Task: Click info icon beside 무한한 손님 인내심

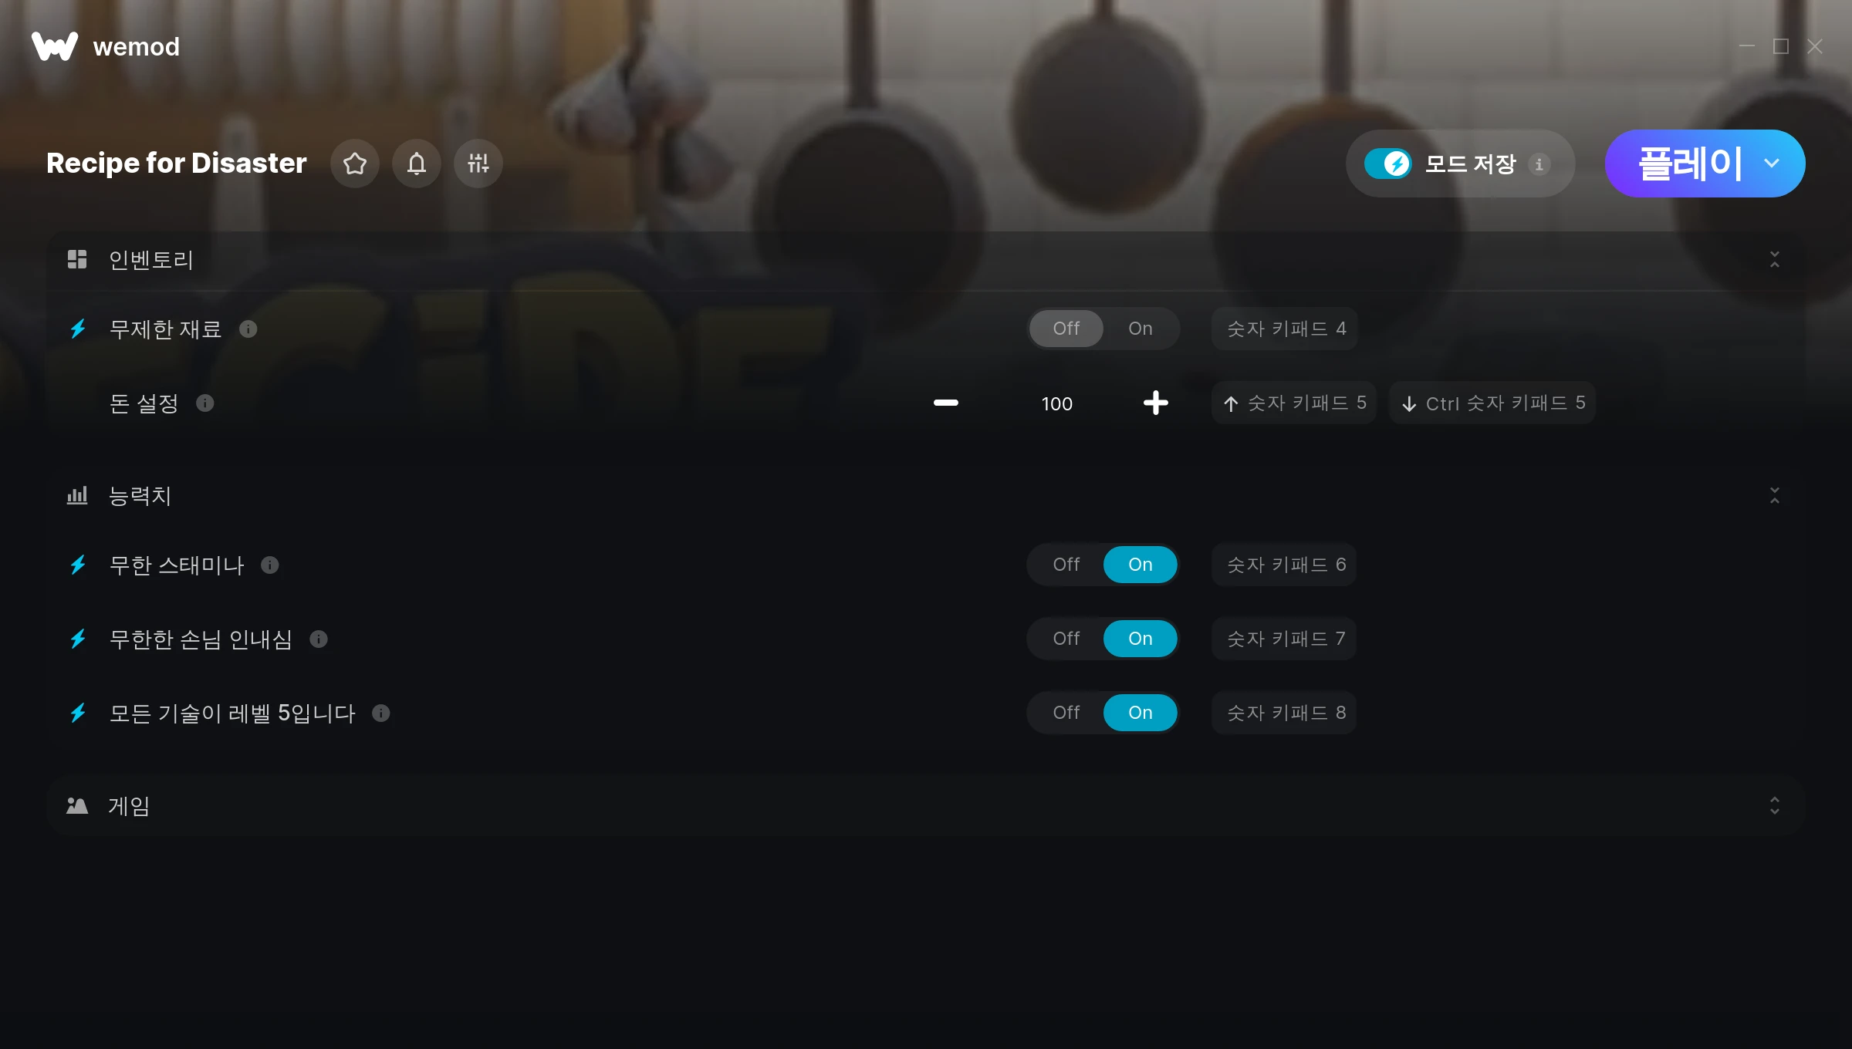Action: (319, 639)
